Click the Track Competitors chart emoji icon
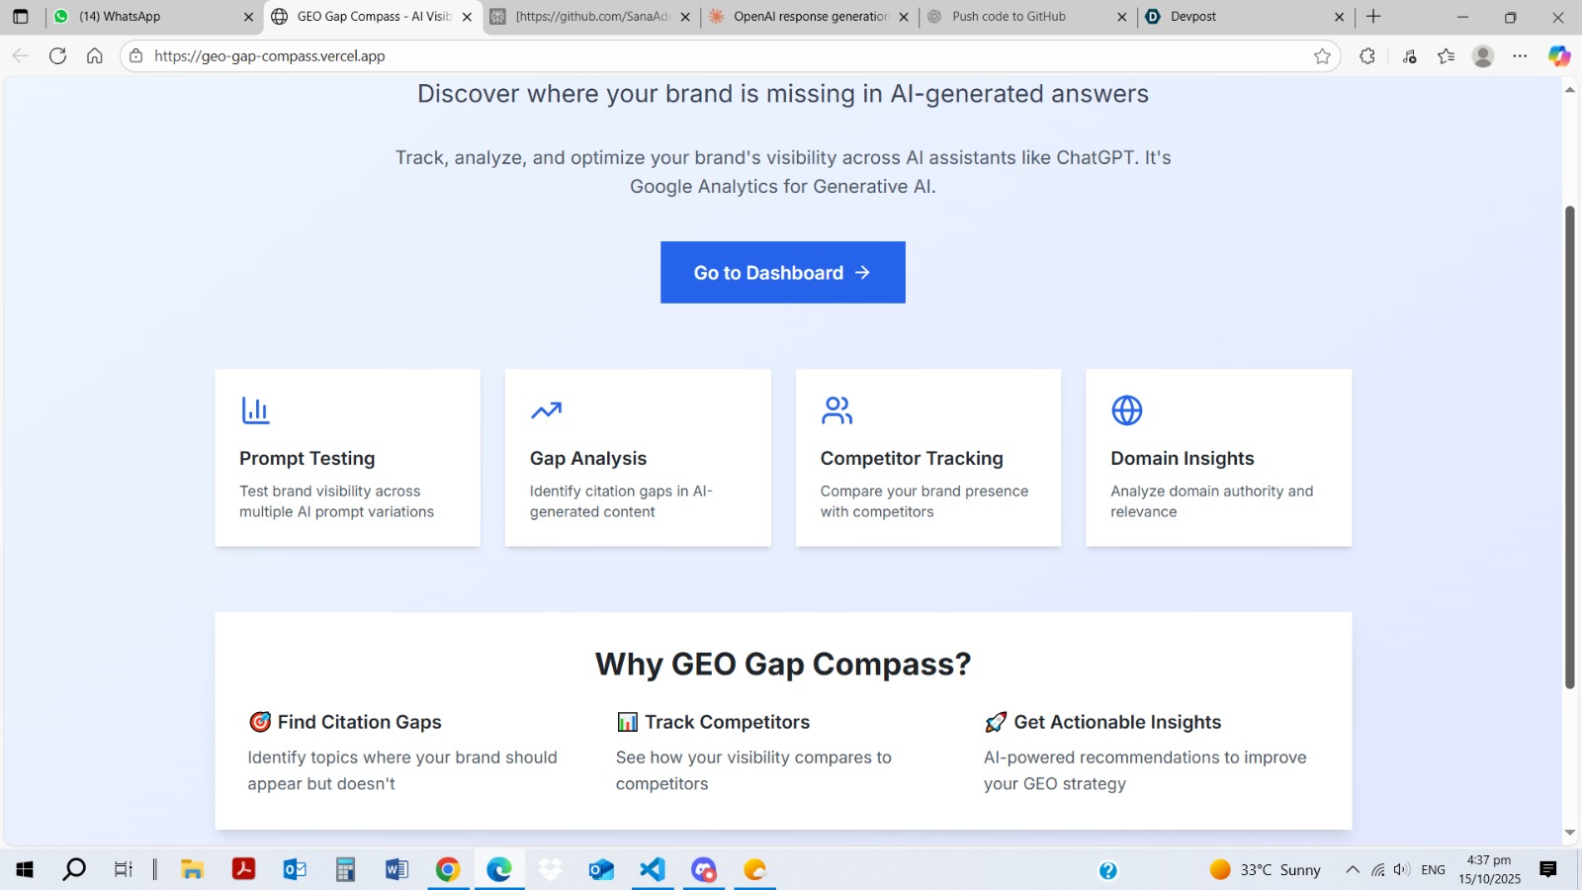 click(x=627, y=722)
